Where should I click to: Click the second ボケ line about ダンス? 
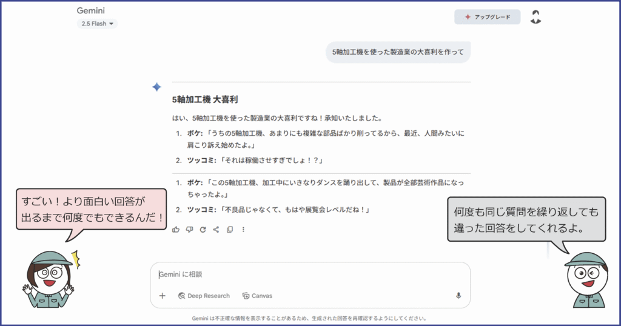[x=326, y=188]
